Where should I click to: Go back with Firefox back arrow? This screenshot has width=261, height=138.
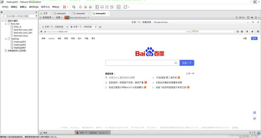tap(41, 31)
